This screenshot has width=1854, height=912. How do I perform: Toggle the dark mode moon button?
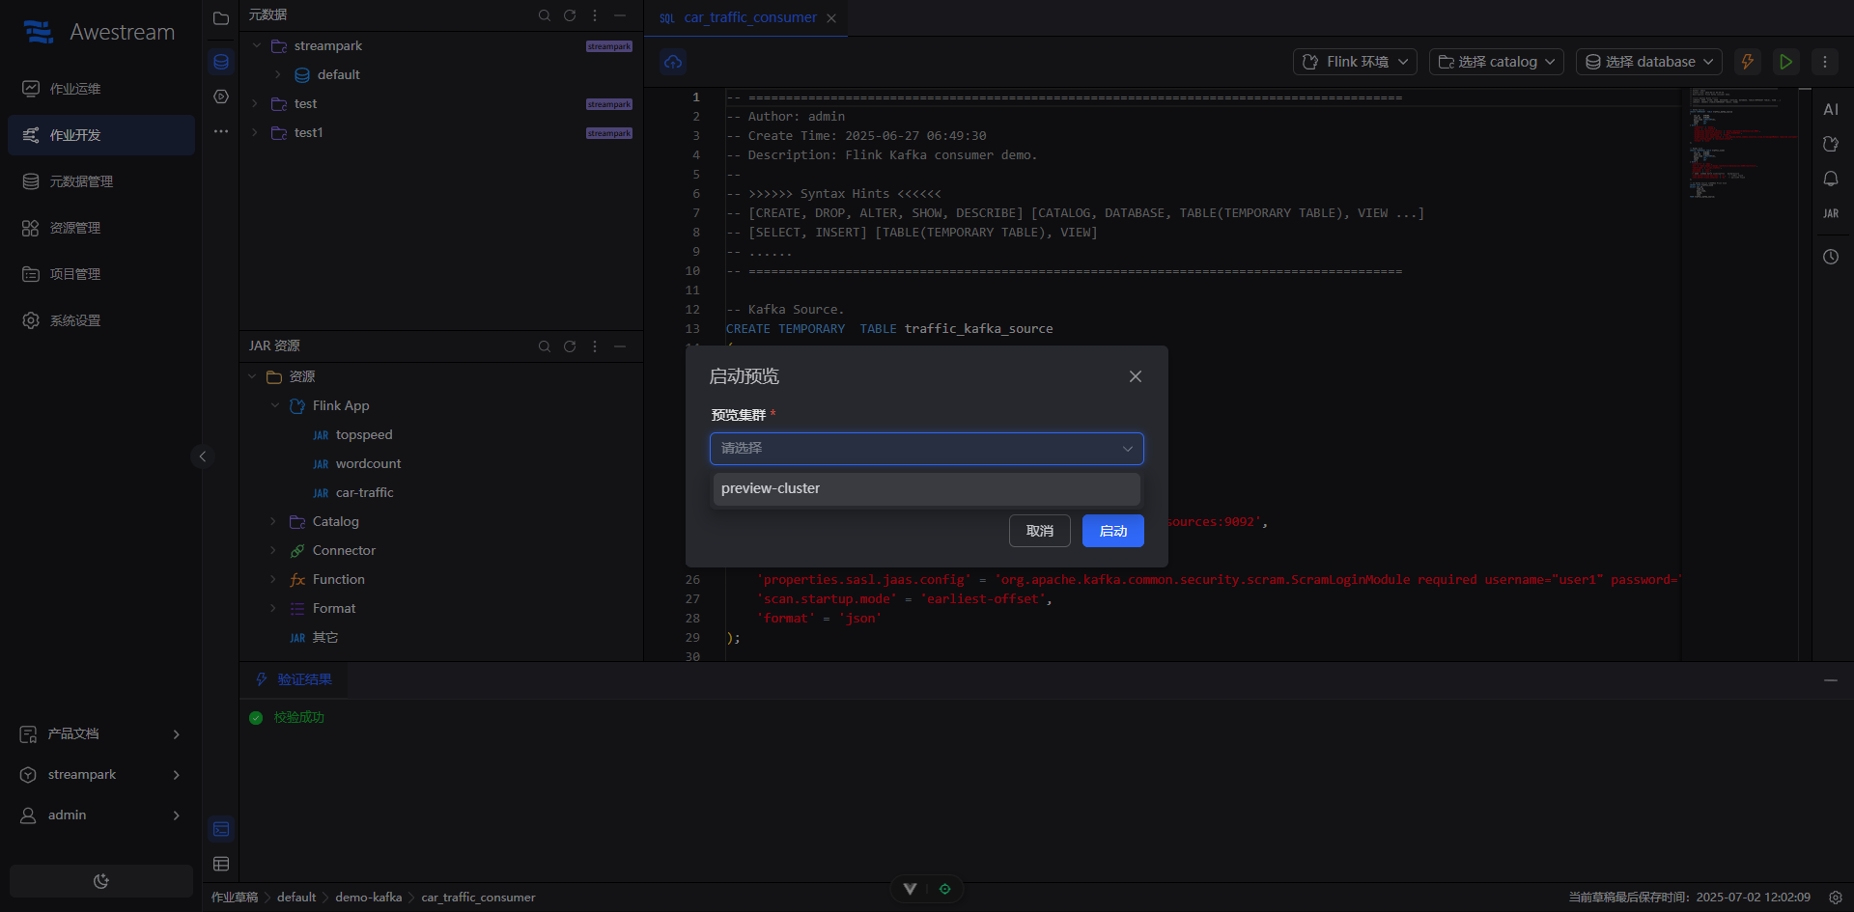point(101,881)
